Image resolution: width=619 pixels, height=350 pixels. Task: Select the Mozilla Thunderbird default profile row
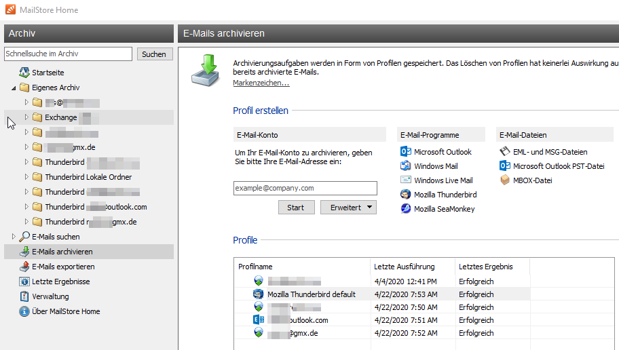(x=382, y=294)
